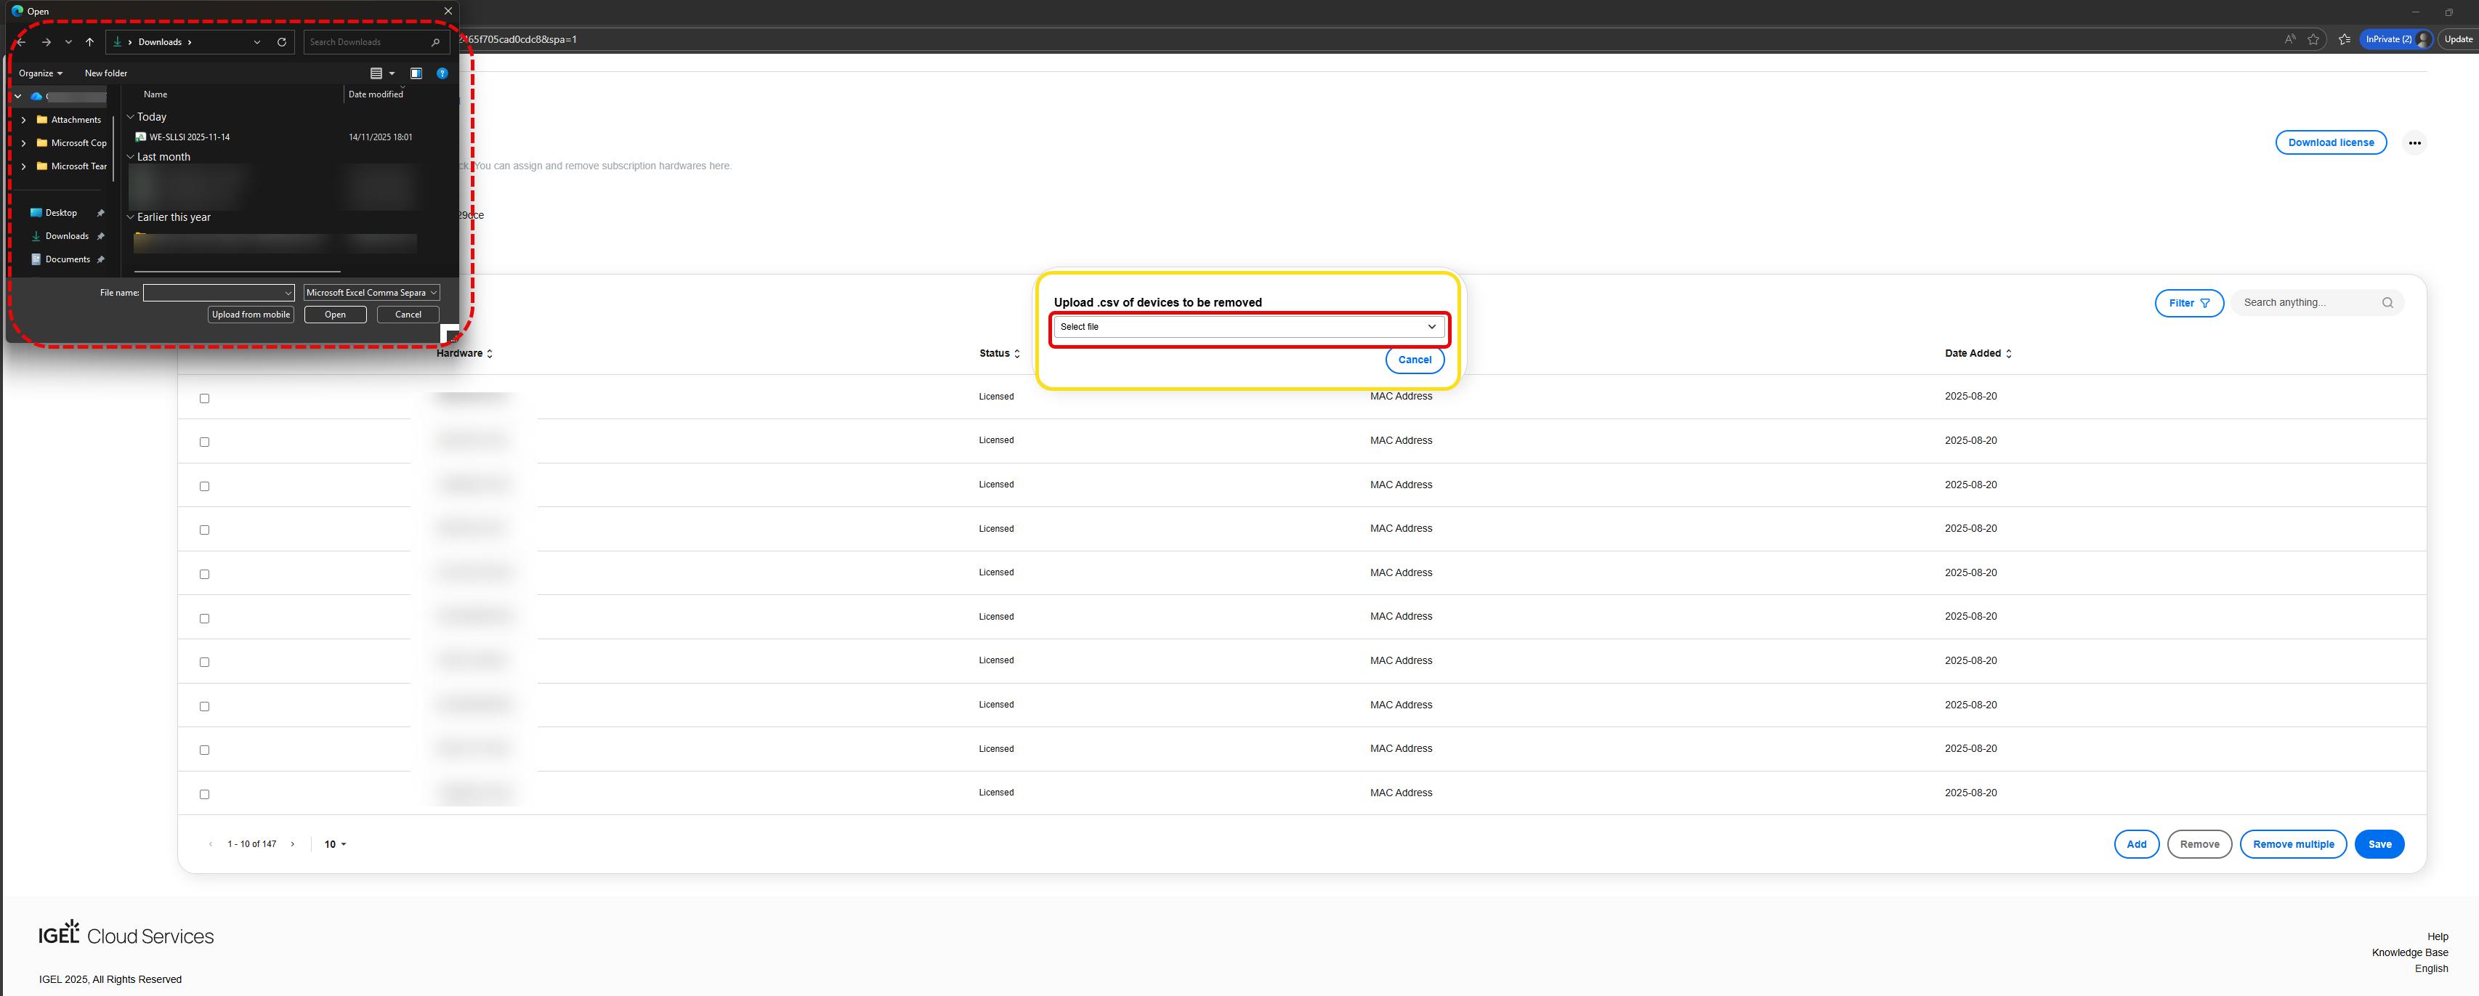Collapse the Last month group
Screen dimensions: 2479x996
pos(131,157)
